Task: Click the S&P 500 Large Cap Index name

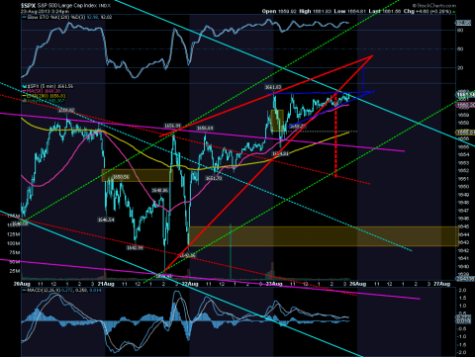Action: point(67,6)
